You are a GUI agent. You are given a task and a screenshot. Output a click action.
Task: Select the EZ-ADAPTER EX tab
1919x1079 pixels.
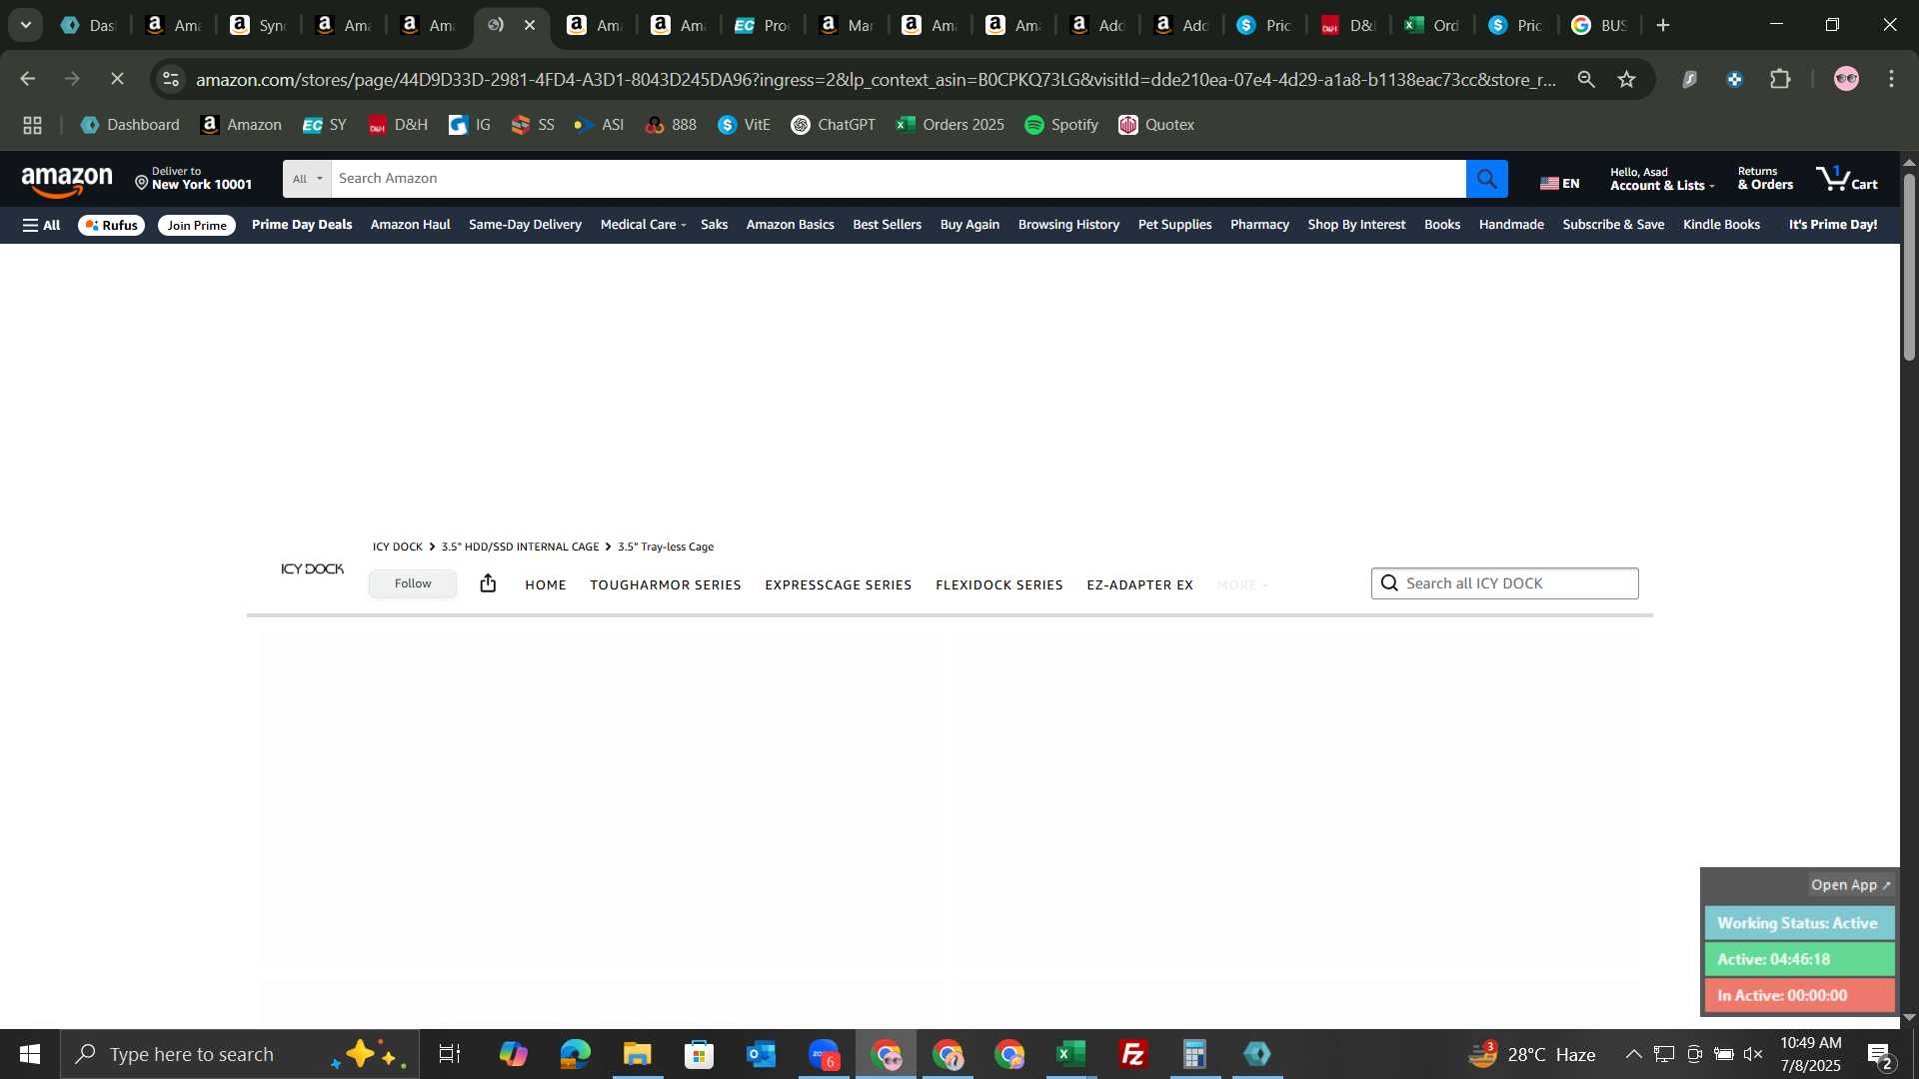[1140, 585]
